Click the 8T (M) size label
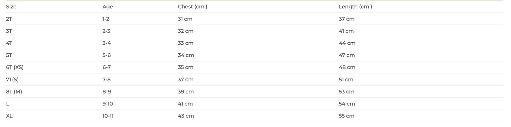Viewport: 511px width, 127px height. point(14,92)
